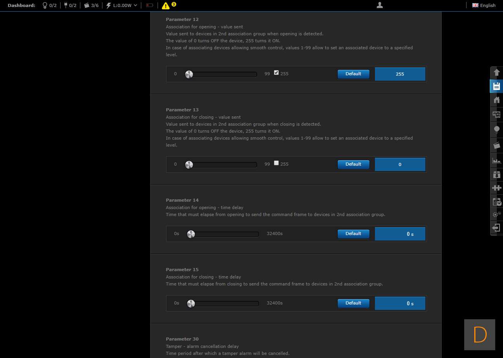
Task: Open the yellow warning notifications icon
Action: coord(166,5)
